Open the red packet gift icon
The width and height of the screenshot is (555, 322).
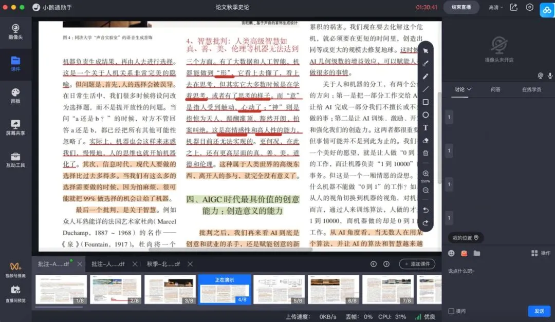(x=464, y=253)
